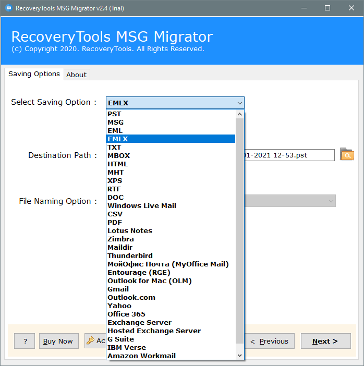Select Lotus Notes from the list
Screen dimensions: 364x366
pyautogui.click(x=171, y=230)
